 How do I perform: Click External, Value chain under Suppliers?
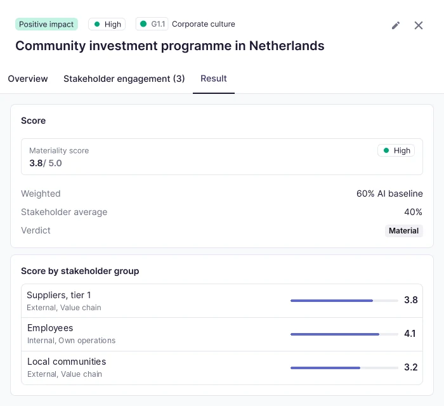click(x=64, y=308)
